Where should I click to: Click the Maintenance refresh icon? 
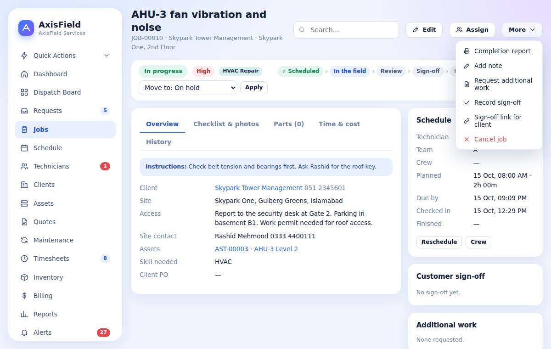click(x=24, y=240)
